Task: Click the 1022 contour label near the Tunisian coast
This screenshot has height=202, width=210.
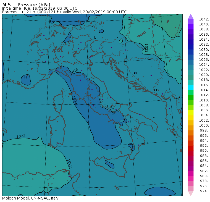Action: (69, 163)
